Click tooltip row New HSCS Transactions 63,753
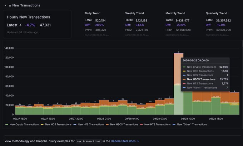Viewport: 243px width, 146px height. (x=205, y=79)
